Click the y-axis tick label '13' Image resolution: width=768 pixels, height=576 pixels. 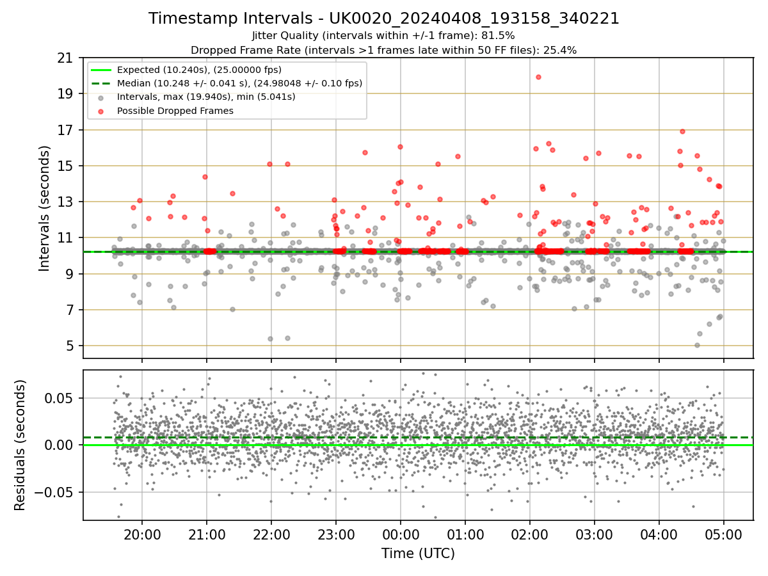(x=65, y=202)
